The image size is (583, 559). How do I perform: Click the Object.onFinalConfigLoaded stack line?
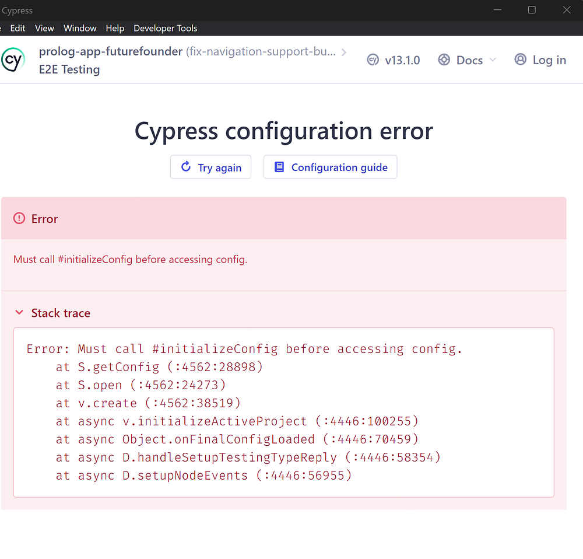(x=237, y=439)
